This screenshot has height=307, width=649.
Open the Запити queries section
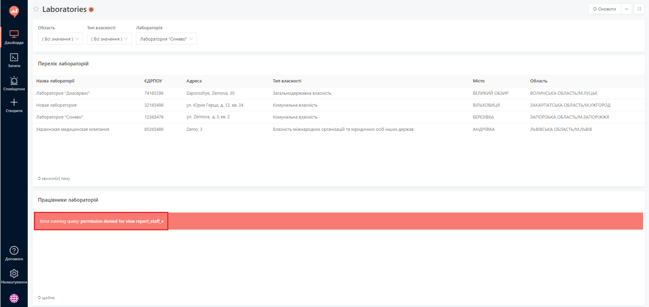(14, 60)
